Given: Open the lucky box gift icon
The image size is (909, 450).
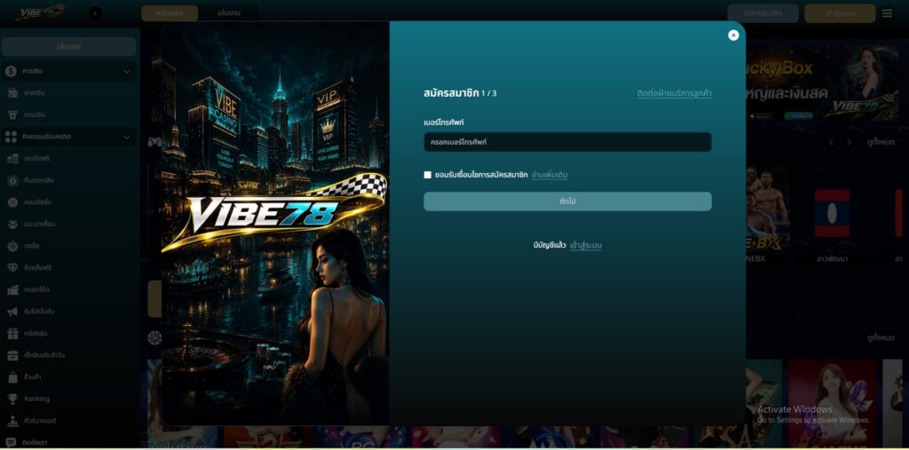Looking at the screenshot, I should 12,334.
